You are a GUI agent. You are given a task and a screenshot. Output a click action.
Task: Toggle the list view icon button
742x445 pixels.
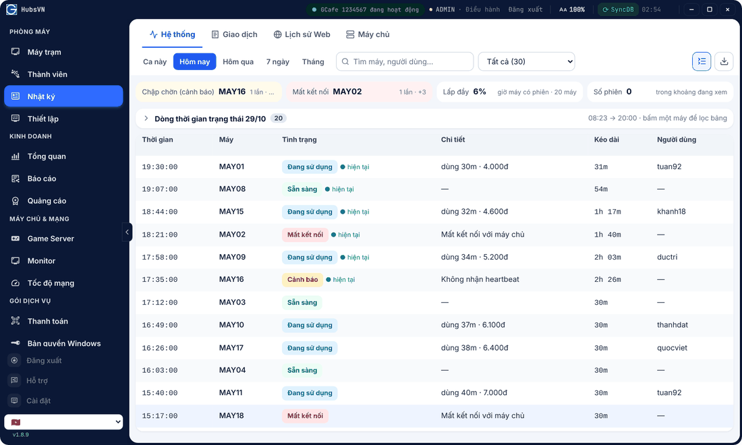[702, 61]
